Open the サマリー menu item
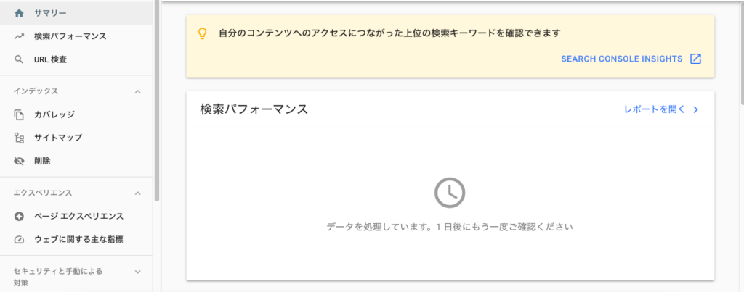This screenshot has width=744, height=292. tap(50, 12)
